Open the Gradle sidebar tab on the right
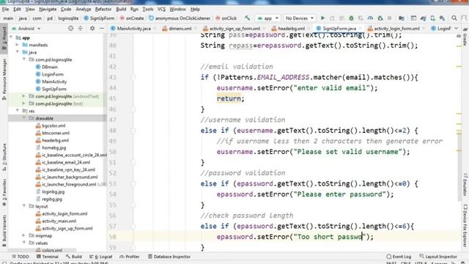 coord(465,37)
